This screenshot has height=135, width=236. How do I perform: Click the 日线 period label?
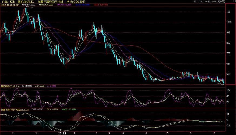pos(5,2)
